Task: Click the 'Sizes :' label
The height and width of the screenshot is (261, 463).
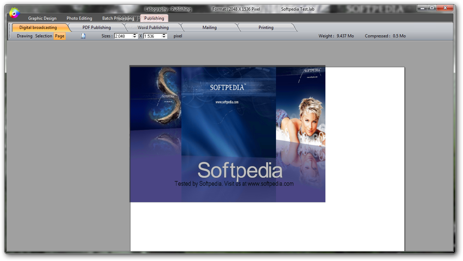Action: 107,36
